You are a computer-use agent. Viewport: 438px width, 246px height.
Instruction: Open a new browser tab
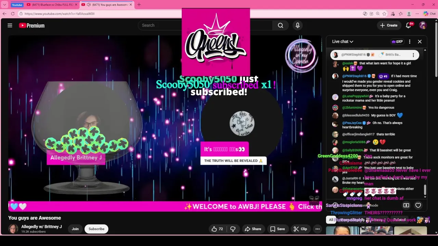point(139,5)
